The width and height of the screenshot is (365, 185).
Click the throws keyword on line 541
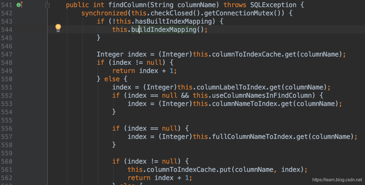(x=235, y=5)
